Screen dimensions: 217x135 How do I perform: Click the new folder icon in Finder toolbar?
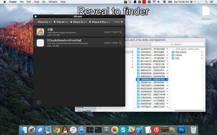[128, 44]
